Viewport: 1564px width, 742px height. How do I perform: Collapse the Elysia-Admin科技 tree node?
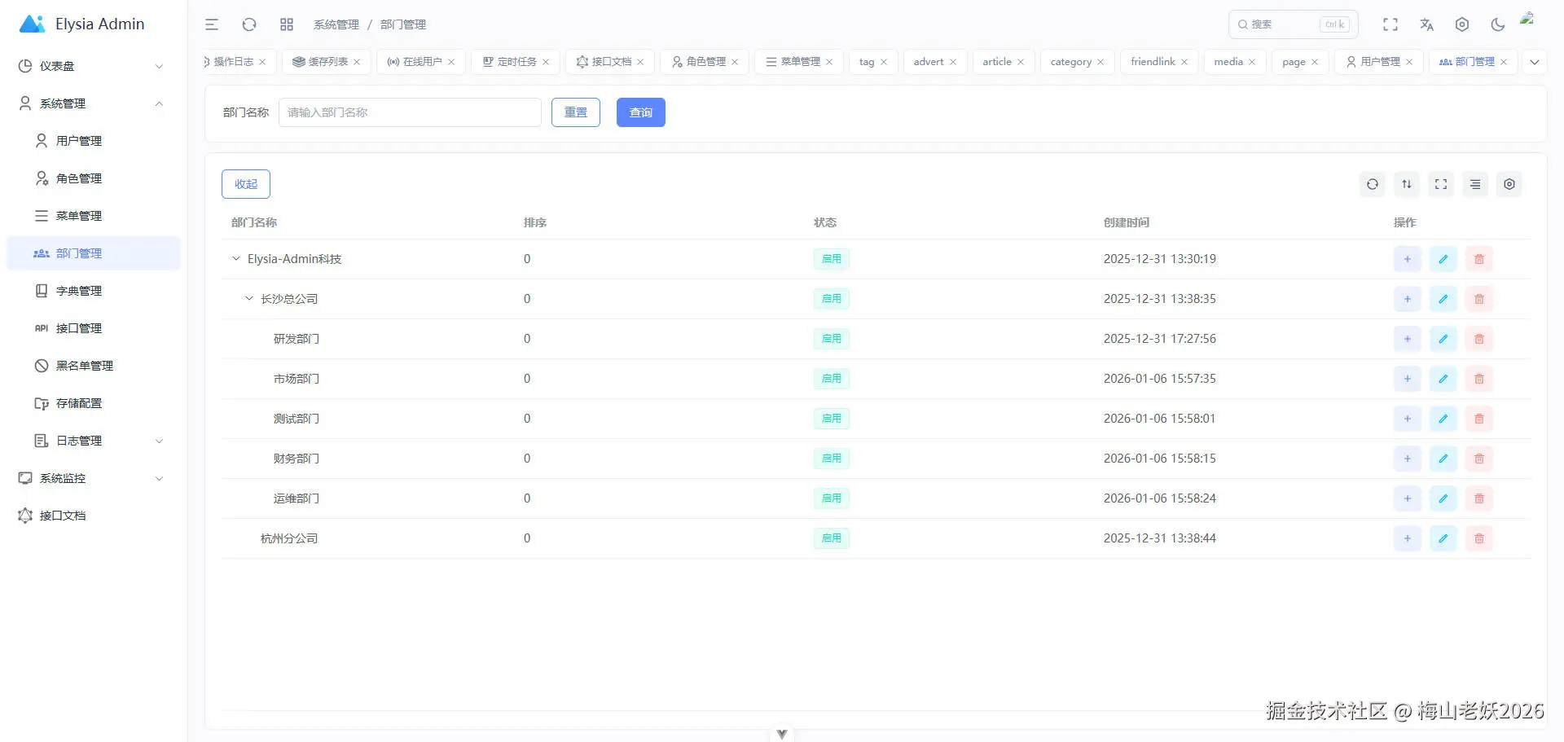click(236, 259)
